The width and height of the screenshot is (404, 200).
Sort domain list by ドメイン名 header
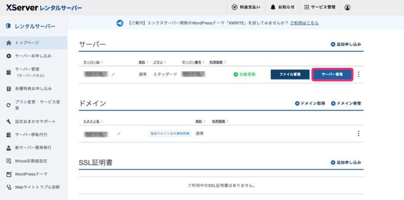pos(93,121)
